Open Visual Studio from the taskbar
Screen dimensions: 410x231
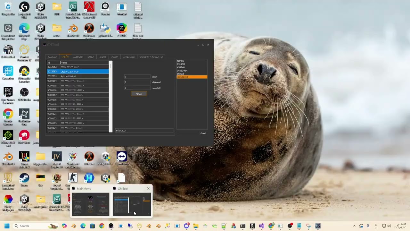pos(261,226)
